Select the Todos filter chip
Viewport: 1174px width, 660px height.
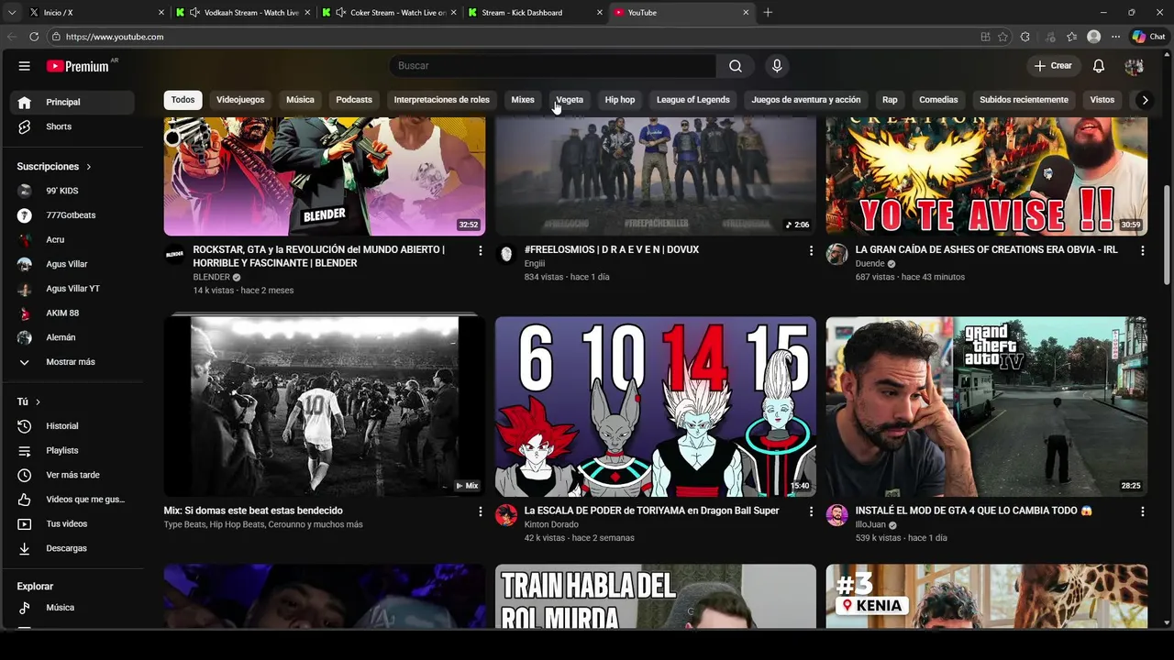pos(183,100)
